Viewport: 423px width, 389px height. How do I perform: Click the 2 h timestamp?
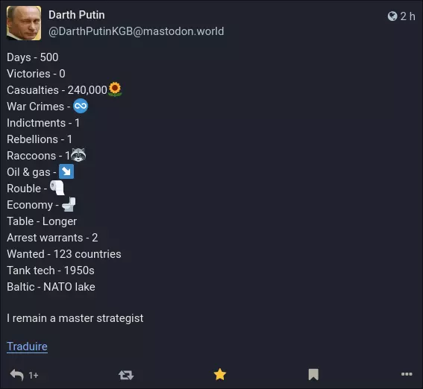pyautogui.click(x=407, y=16)
